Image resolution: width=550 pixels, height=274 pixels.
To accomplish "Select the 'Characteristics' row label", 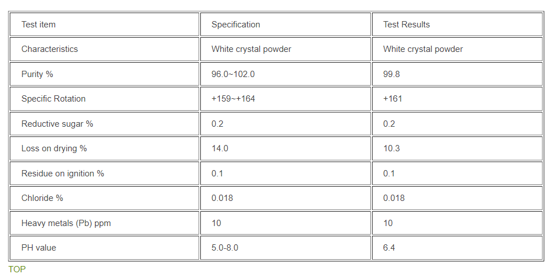I will coord(50,49).
